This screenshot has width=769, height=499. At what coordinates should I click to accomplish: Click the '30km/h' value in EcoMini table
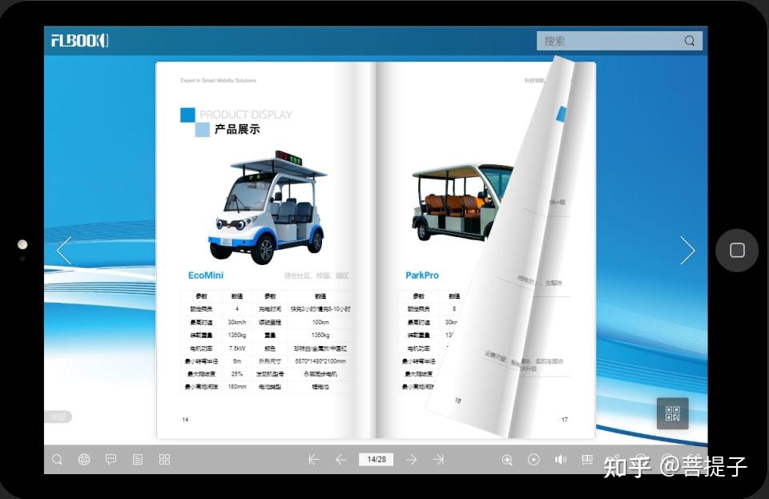(237, 322)
